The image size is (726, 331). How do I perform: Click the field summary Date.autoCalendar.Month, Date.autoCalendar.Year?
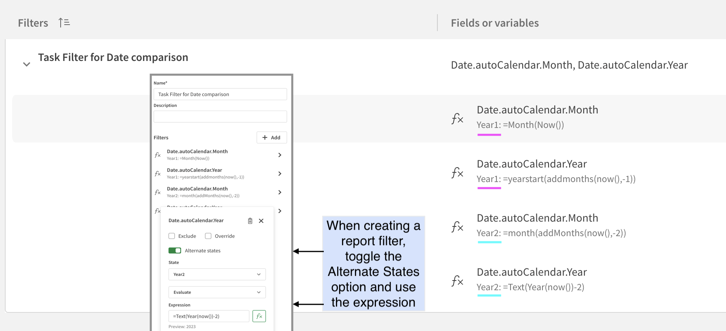click(x=569, y=65)
